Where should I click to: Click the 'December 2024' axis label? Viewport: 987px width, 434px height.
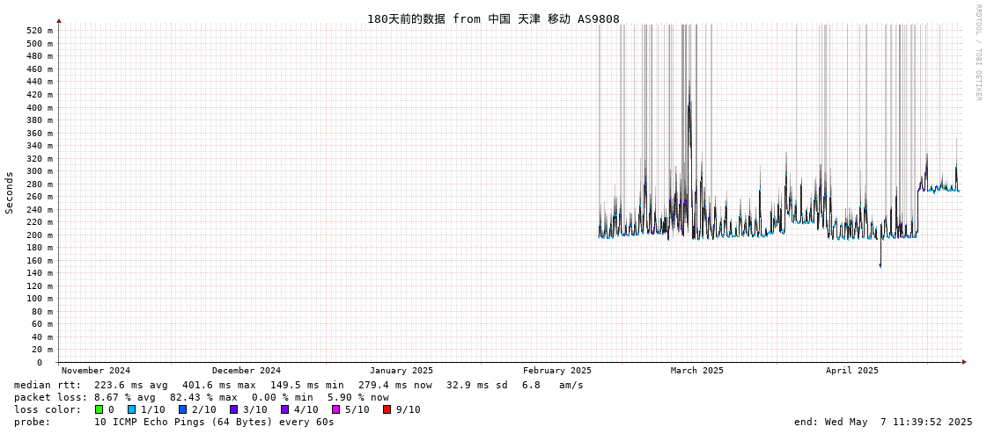pyautogui.click(x=247, y=371)
